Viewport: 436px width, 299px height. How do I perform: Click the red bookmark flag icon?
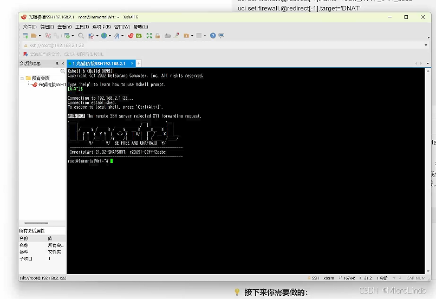25,54
